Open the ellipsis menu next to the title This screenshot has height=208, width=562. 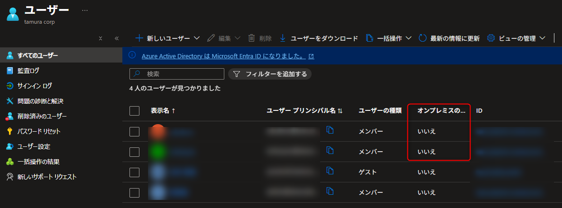coord(84,10)
